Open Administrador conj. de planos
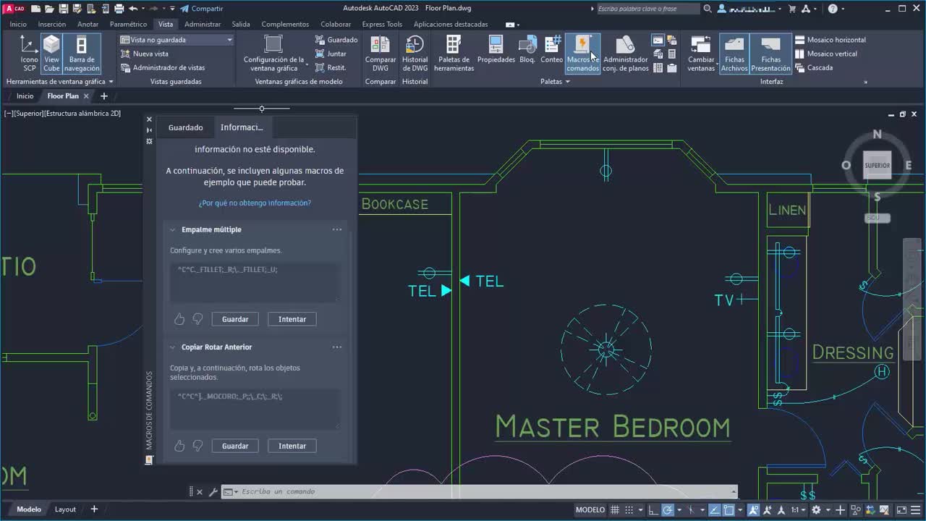The height and width of the screenshot is (521, 926). (625, 54)
